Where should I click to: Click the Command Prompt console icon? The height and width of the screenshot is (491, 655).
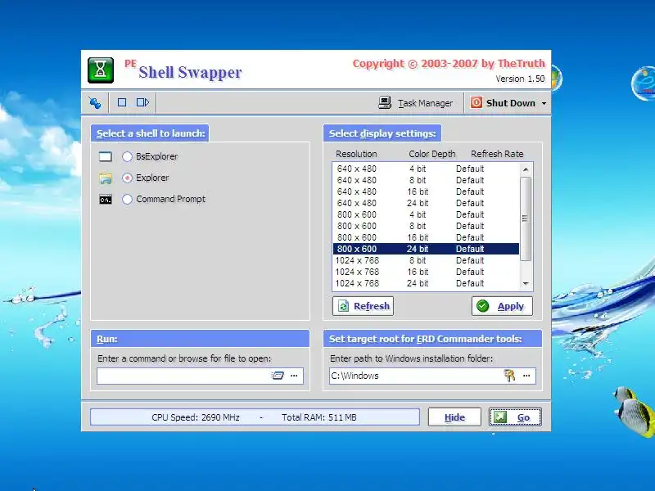click(x=106, y=200)
